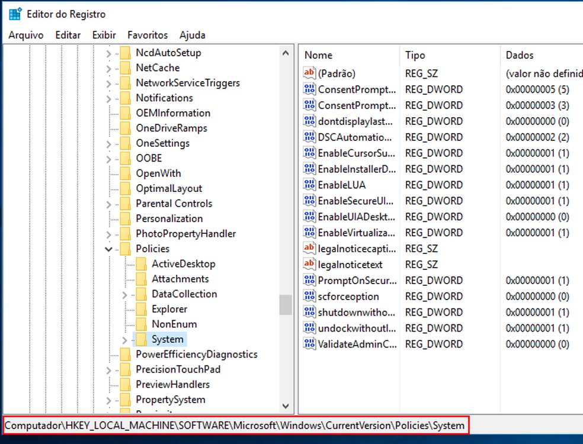The height and width of the screenshot is (444, 583).
Task: Click the EnableVirtualiza DWORD icon
Action: coord(309,232)
